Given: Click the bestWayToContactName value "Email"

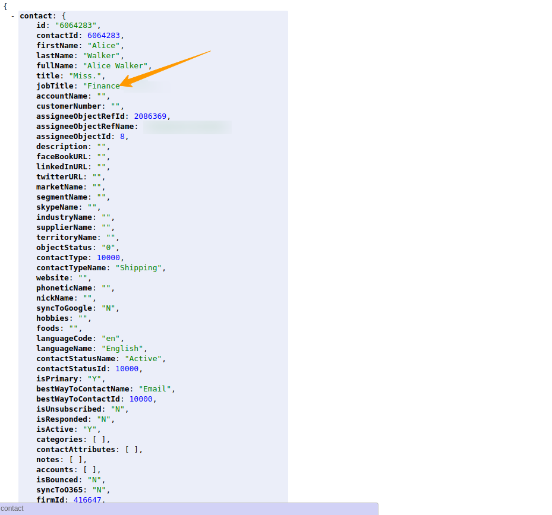Looking at the screenshot, I should (x=155, y=389).
